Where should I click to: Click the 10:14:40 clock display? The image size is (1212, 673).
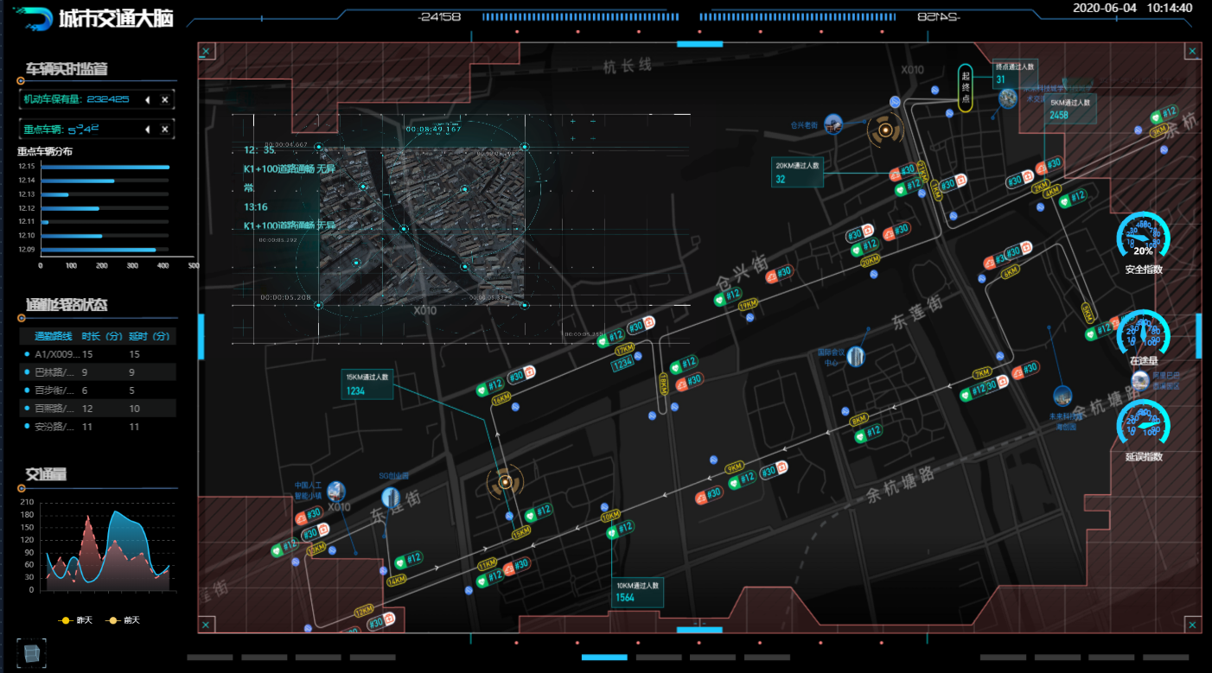pos(1170,8)
